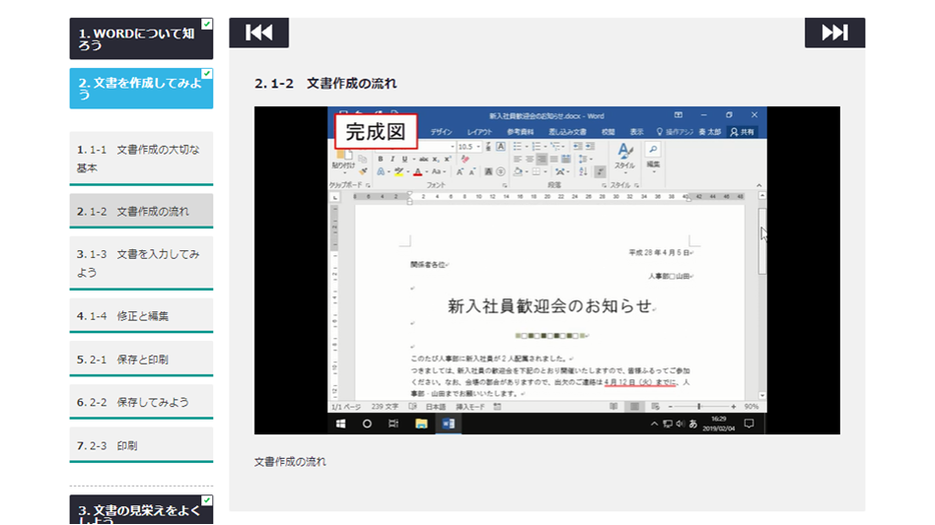The width and height of the screenshot is (935, 525).
Task: Click checkmark on chapter 2 文書を作成してみよう
Action: pyautogui.click(x=207, y=74)
